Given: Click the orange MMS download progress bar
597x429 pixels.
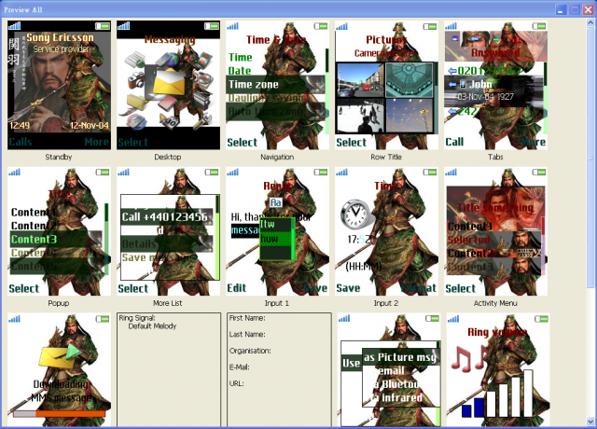Looking at the screenshot, I should click(x=60, y=413).
